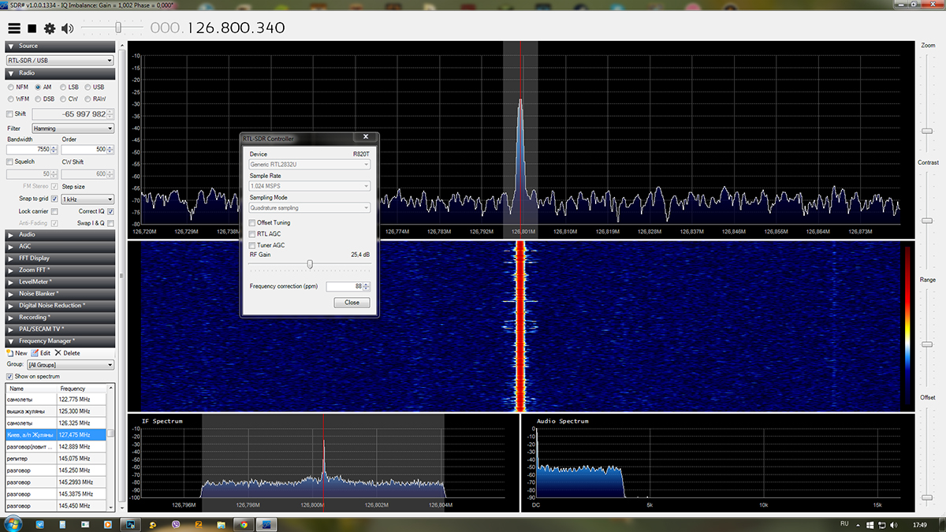Viewport: 946px width, 532px height.
Task: Click New in Frequency Manager
Action: point(17,353)
